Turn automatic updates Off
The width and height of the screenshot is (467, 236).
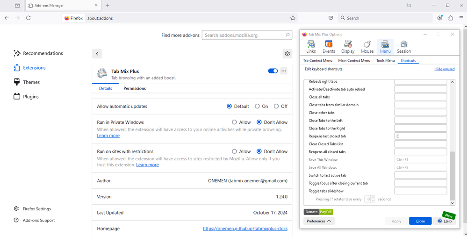pos(276,106)
